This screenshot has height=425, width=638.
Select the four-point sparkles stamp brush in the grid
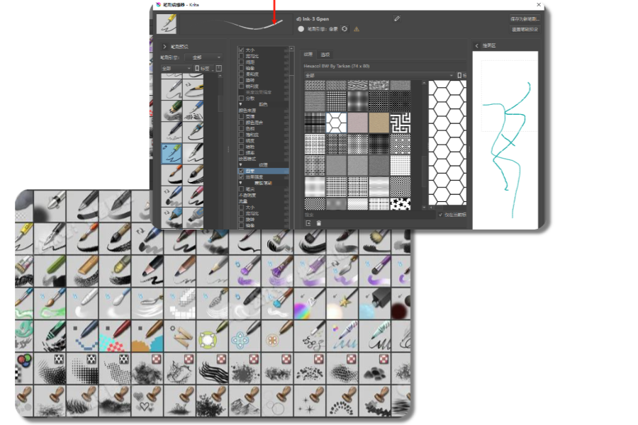(x=310, y=401)
